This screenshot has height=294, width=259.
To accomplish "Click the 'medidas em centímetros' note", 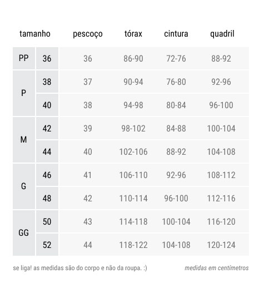I will pos(217,268).
